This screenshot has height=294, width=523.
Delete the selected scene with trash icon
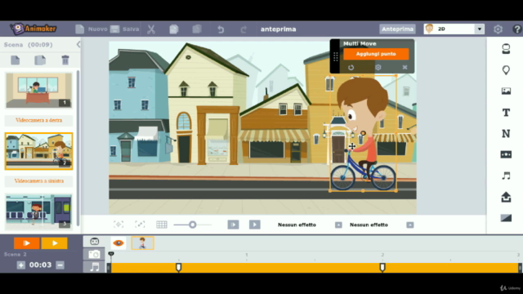[65, 60]
